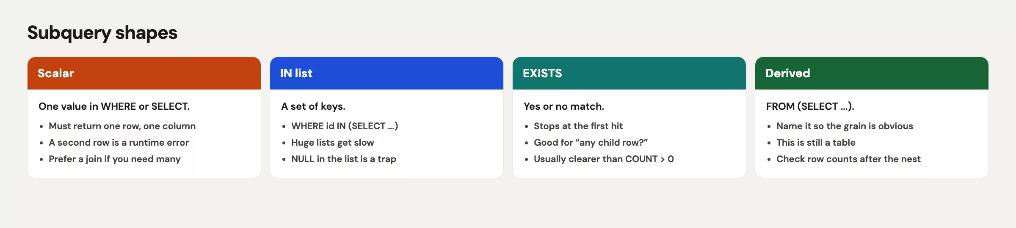Click "A set of keys." subtitle
The height and width of the screenshot is (228, 1016).
click(313, 106)
